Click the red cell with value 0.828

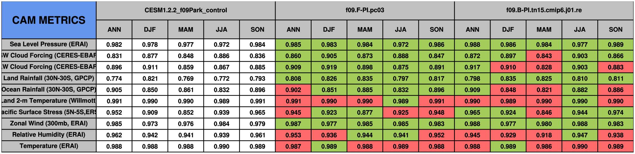[x=544, y=67]
